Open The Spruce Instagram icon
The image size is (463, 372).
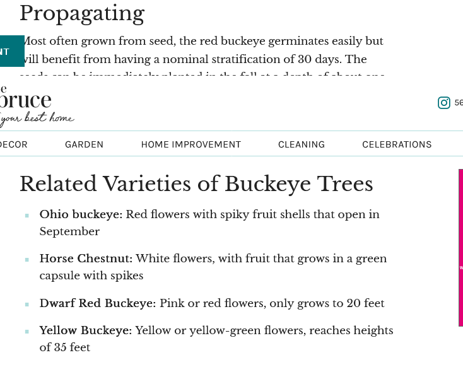[x=444, y=103]
